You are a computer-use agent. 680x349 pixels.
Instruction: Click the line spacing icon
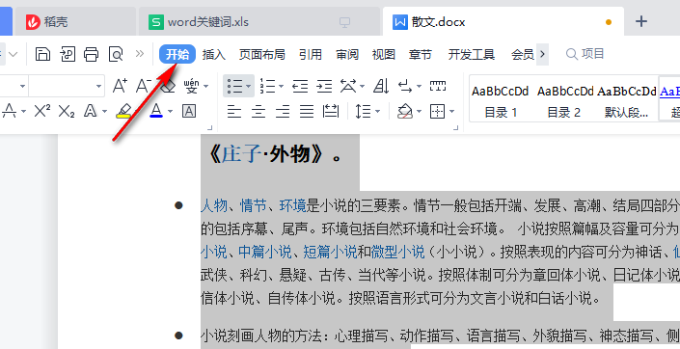pyautogui.click(x=363, y=112)
